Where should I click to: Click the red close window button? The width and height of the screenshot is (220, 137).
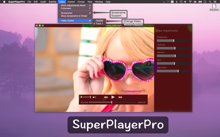coord(37,26)
